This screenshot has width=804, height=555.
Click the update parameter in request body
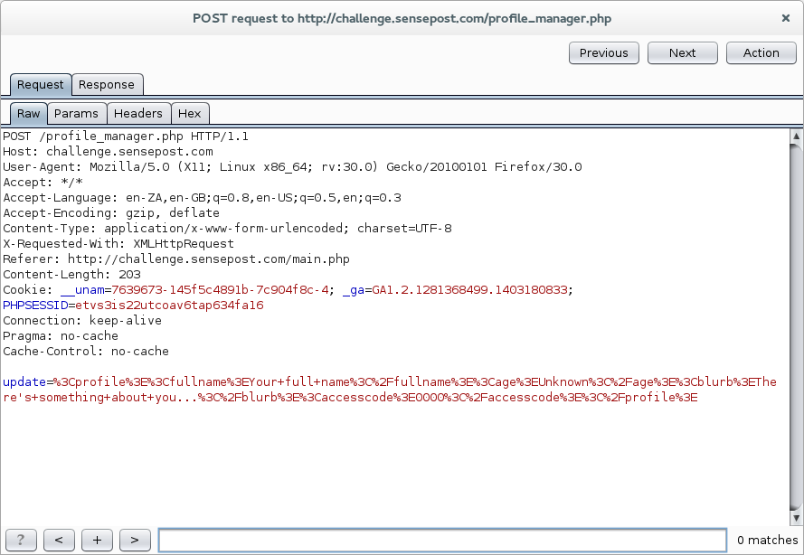pyautogui.click(x=24, y=382)
